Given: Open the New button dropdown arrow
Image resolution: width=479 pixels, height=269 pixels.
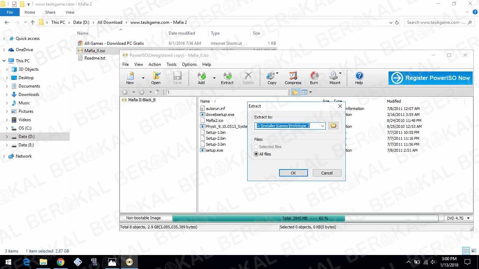Looking at the screenshot, I should (143, 78).
